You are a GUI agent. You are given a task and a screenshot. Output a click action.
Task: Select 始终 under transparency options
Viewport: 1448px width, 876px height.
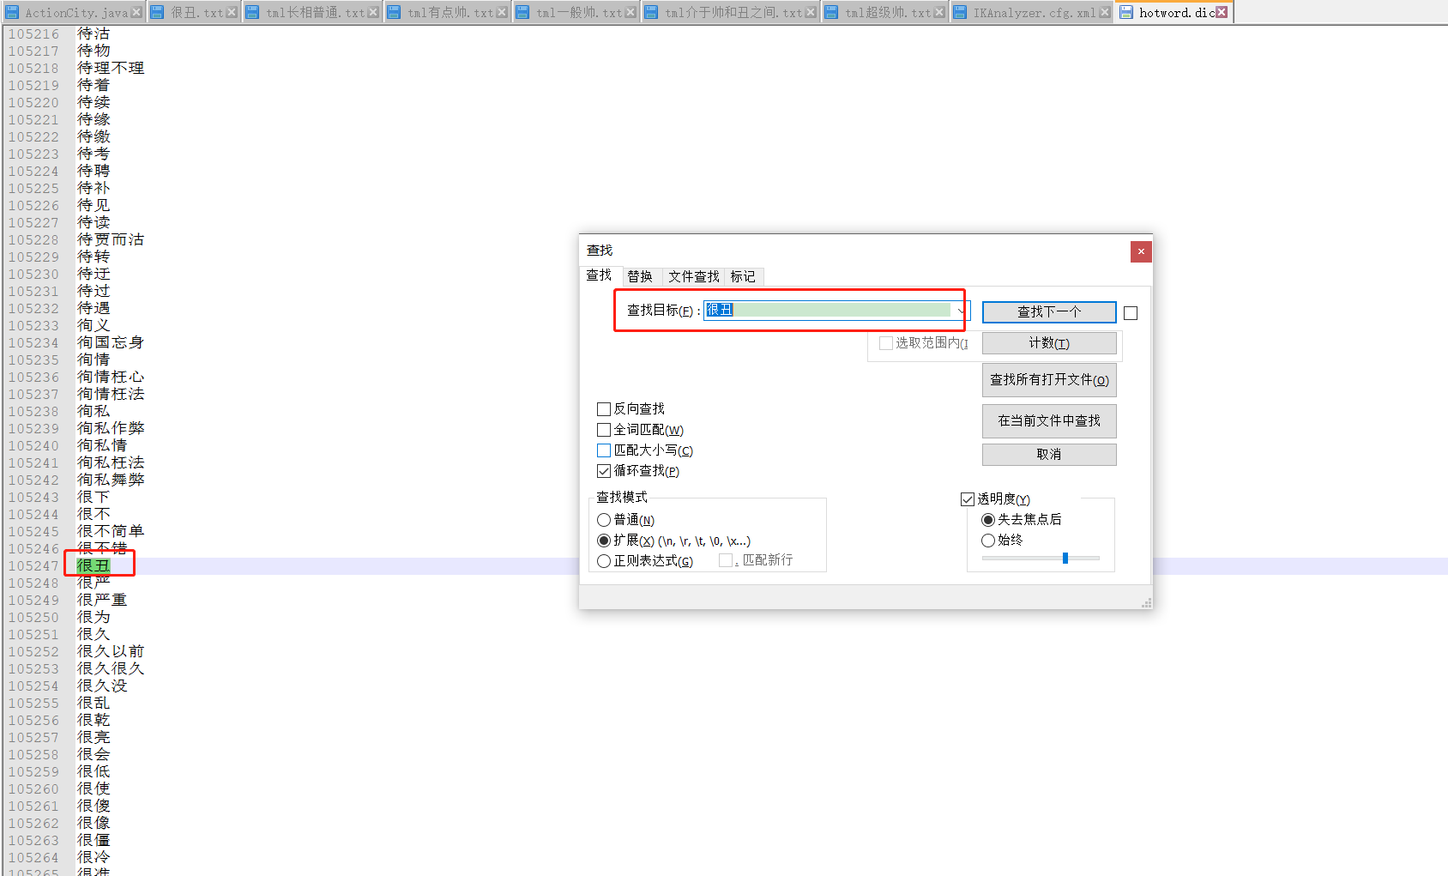(x=987, y=540)
